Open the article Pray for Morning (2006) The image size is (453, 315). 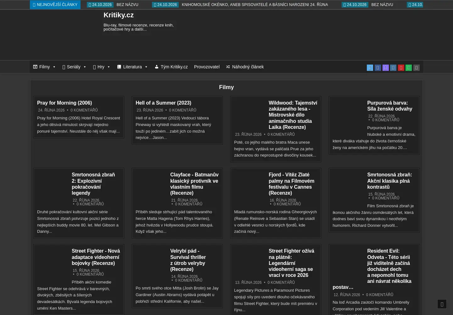tap(64, 103)
